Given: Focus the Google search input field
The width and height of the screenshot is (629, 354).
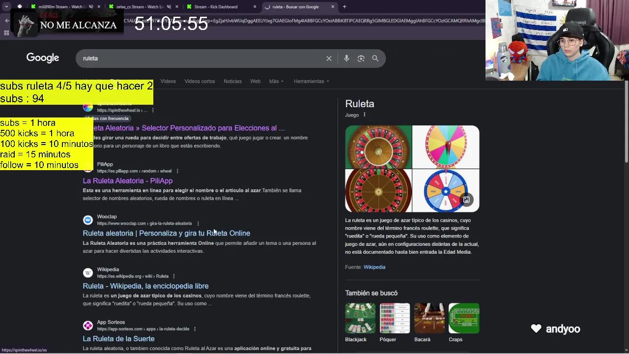Looking at the screenshot, I should [x=201, y=59].
